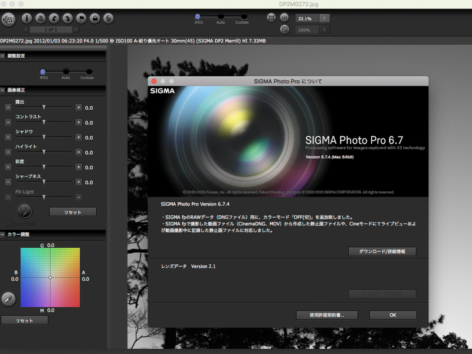Decrease ハイライト with its minus button

(x=8, y=152)
